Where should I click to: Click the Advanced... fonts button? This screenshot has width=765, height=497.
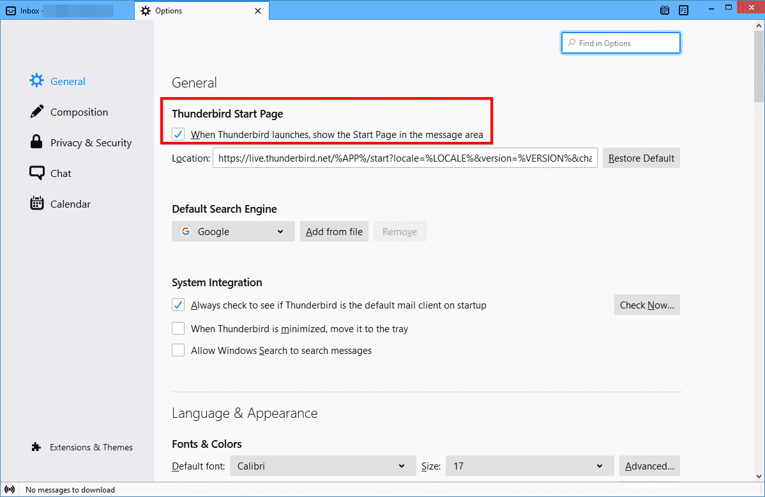coord(649,466)
